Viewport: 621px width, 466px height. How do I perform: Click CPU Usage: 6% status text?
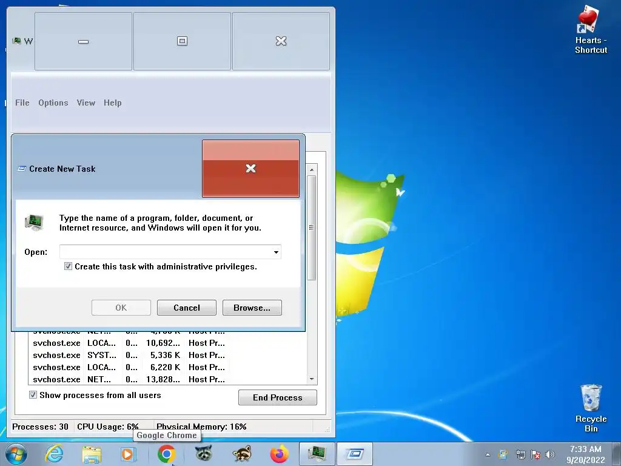tap(108, 427)
